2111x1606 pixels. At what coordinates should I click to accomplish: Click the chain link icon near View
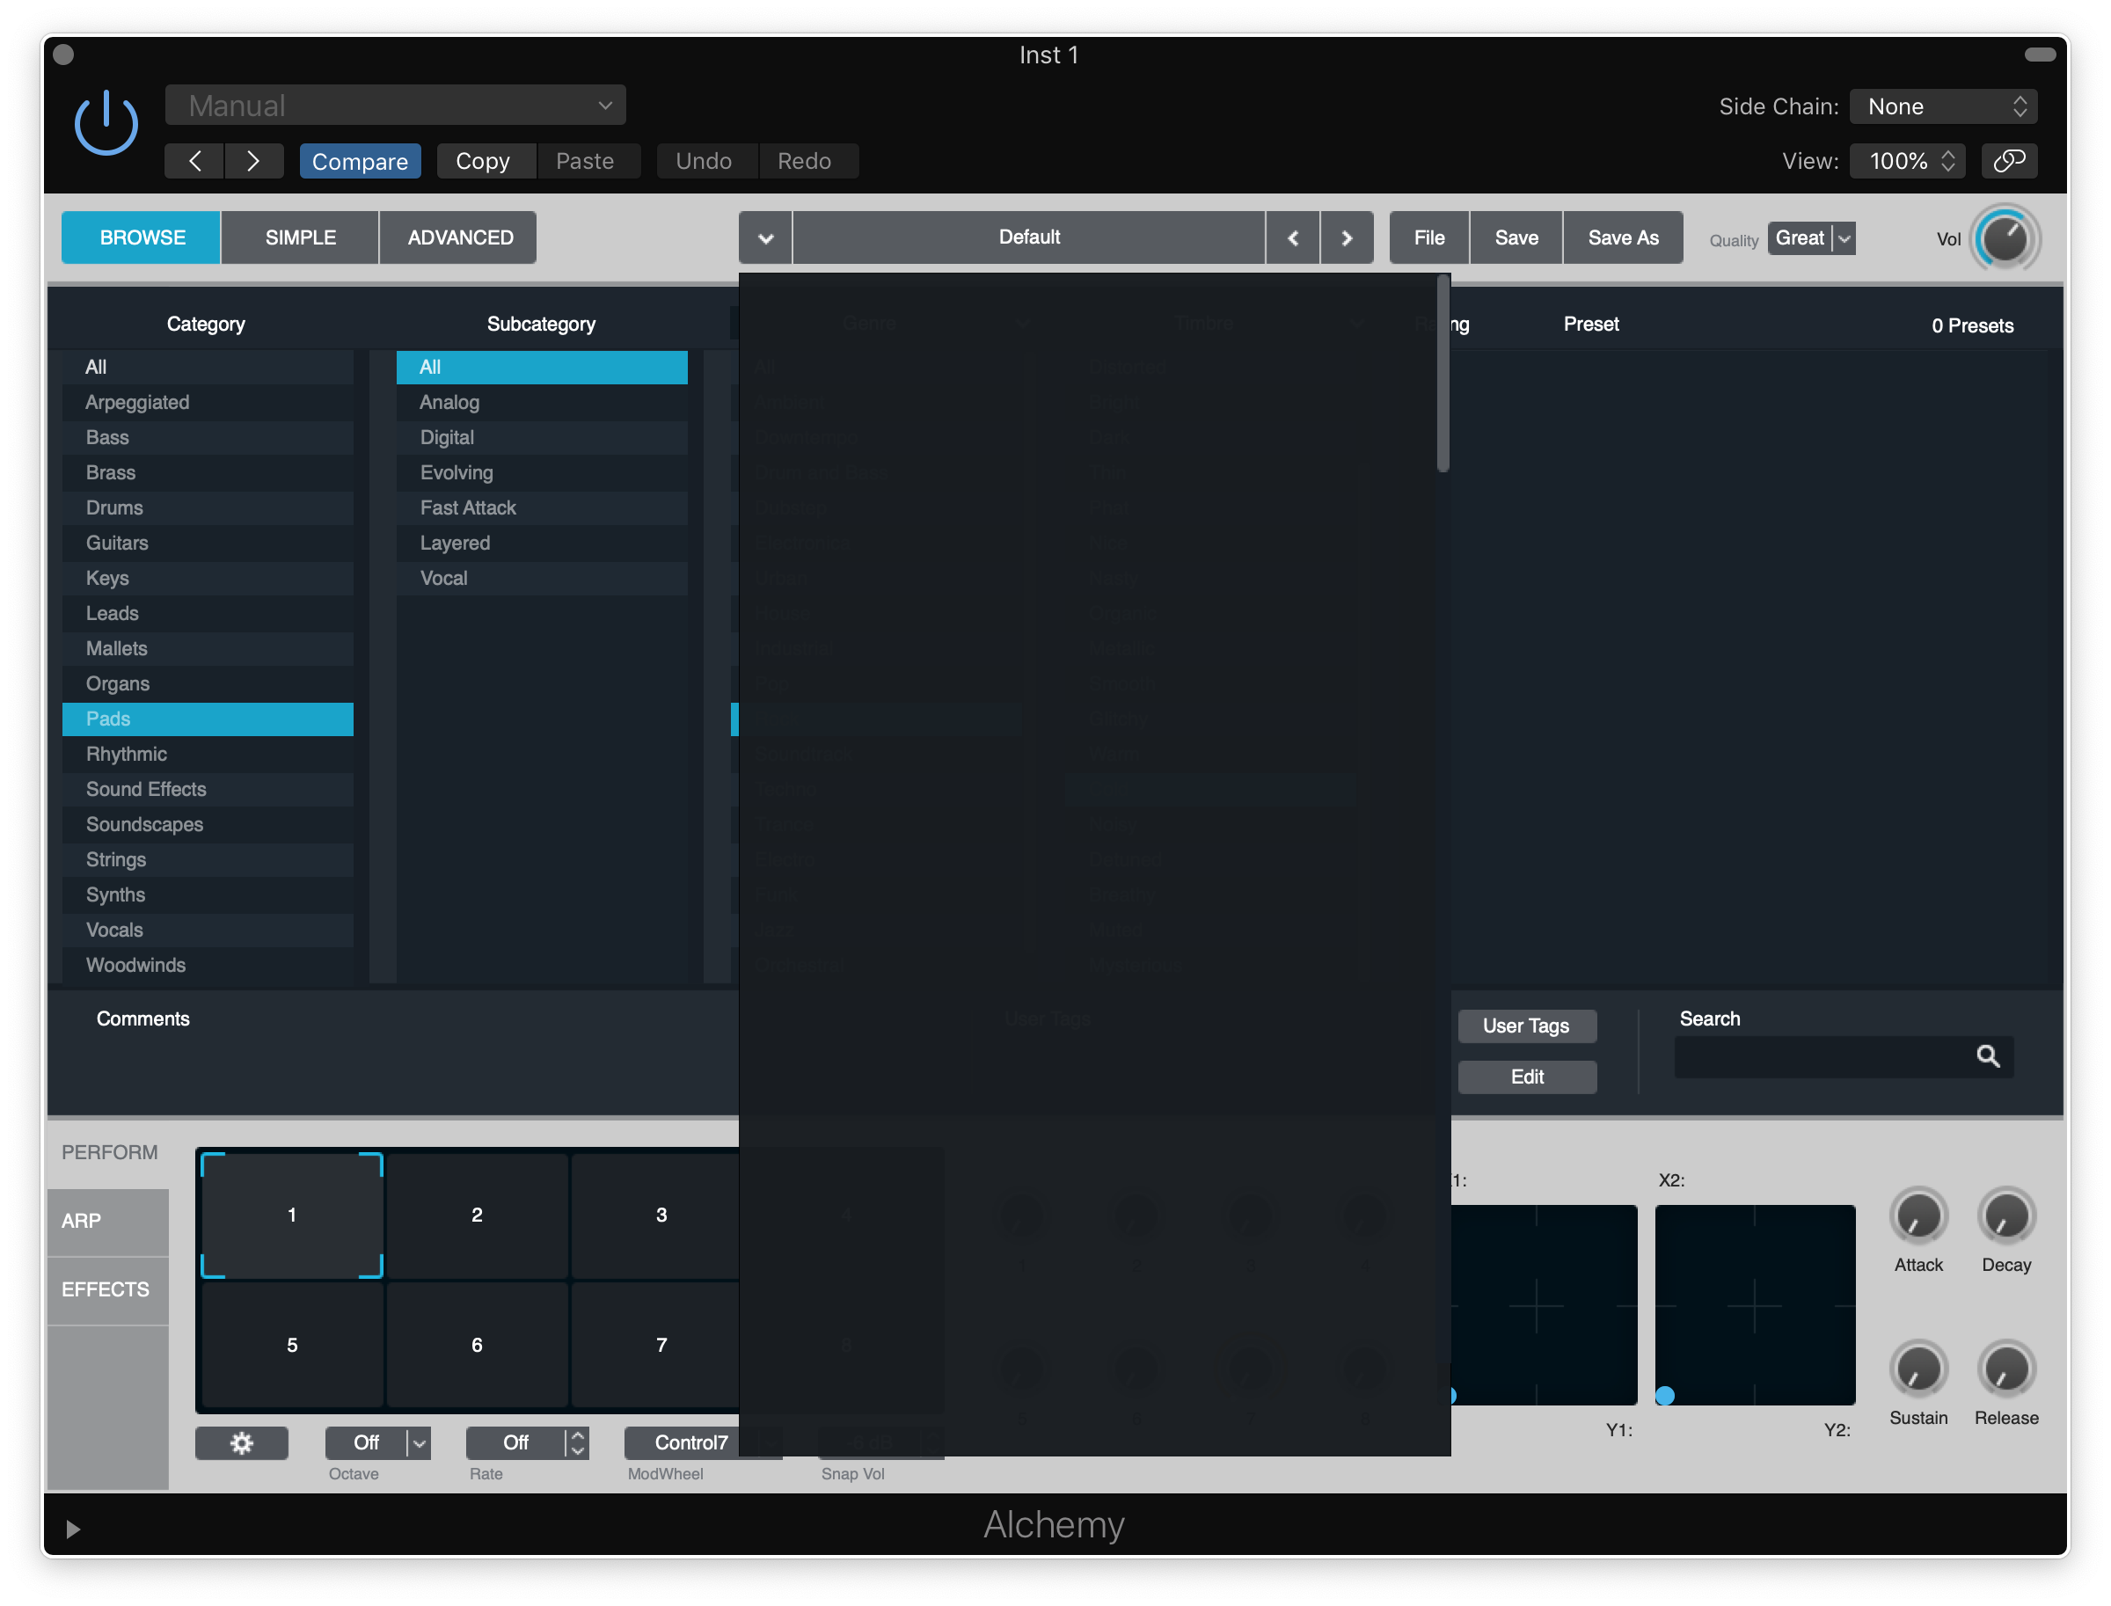[2009, 161]
